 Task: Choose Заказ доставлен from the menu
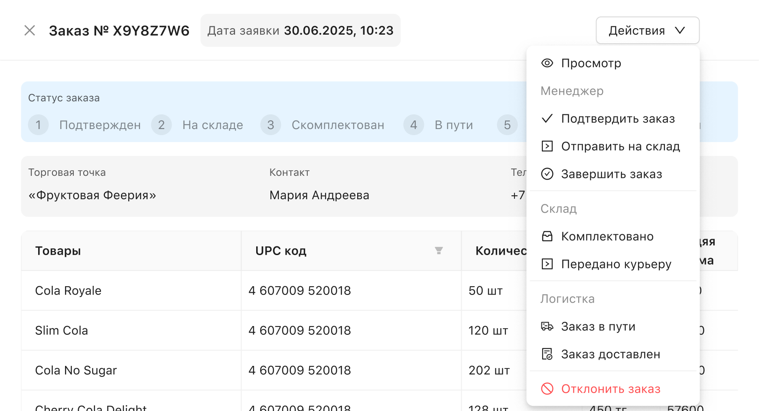610,354
